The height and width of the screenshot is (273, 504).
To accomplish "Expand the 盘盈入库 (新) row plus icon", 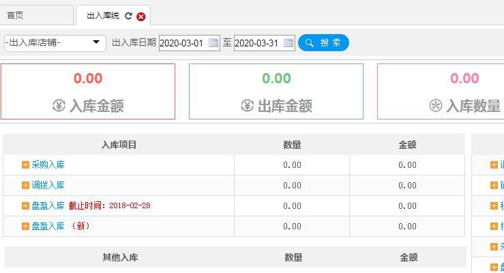I will coord(25,227).
